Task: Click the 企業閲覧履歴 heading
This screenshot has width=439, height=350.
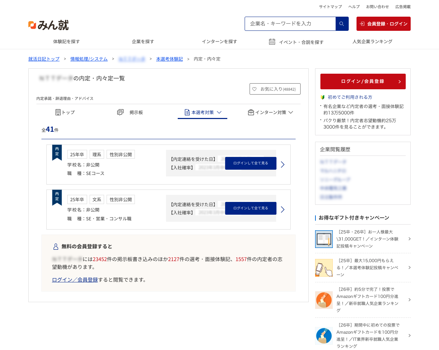Action: pos(335,149)
